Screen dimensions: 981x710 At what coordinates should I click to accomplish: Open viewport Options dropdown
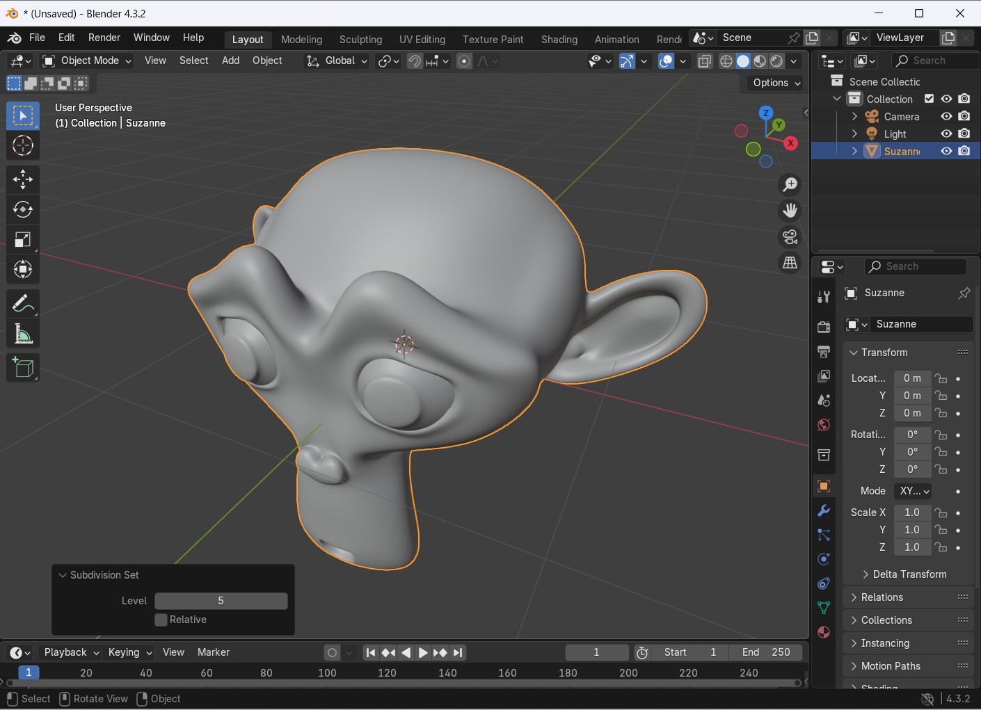(776, 83)
